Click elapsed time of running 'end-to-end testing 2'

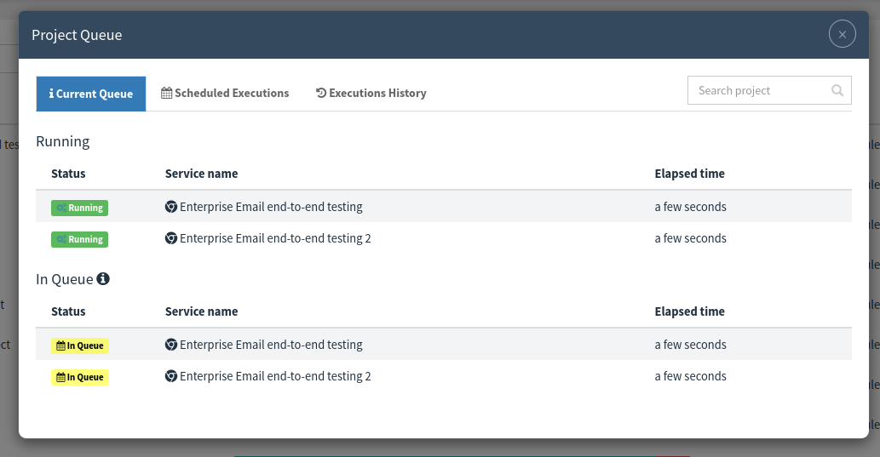pos(690,238)
